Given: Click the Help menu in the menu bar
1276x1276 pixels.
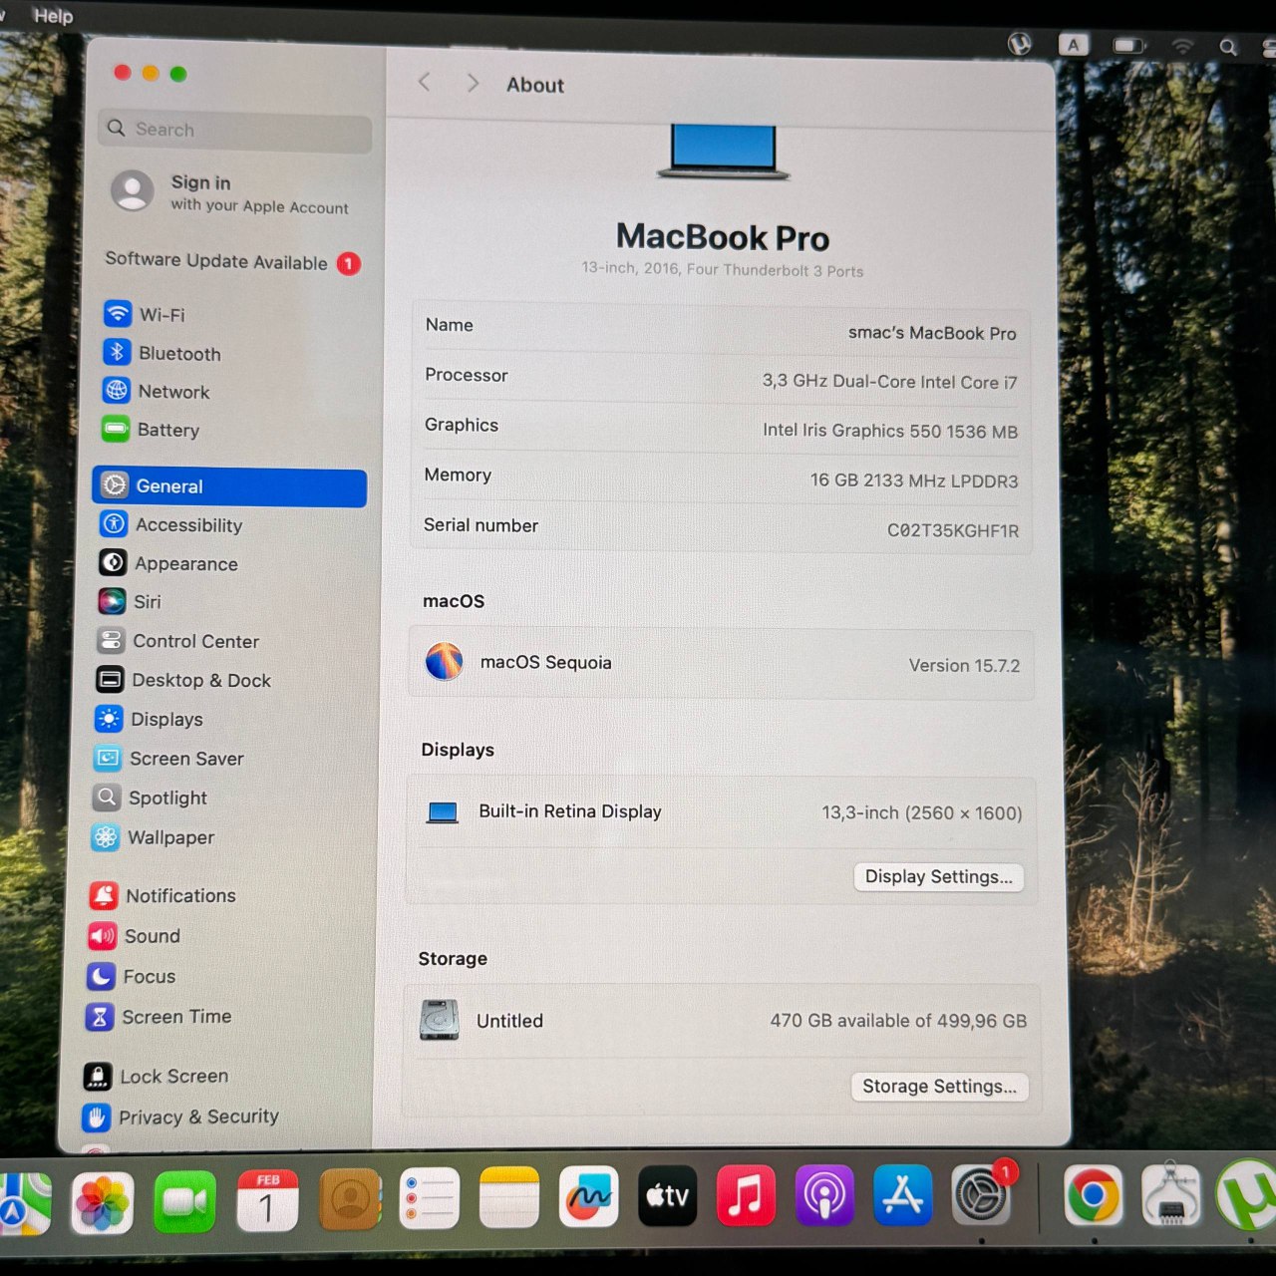Looking at the screenshot, I should (x=53, y=15).
